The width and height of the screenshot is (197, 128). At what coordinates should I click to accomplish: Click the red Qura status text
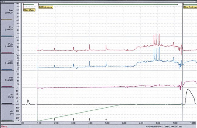(4, 126)
